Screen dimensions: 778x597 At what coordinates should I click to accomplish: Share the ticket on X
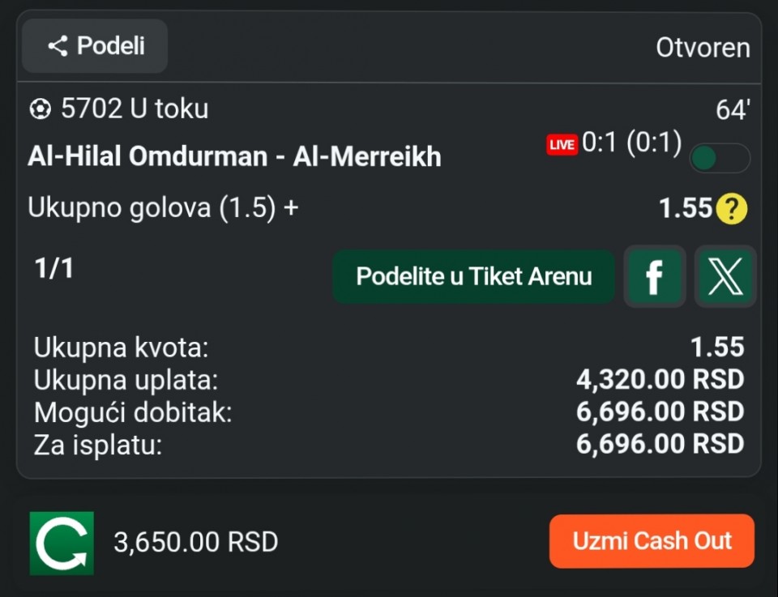click(x=725, y=277)
